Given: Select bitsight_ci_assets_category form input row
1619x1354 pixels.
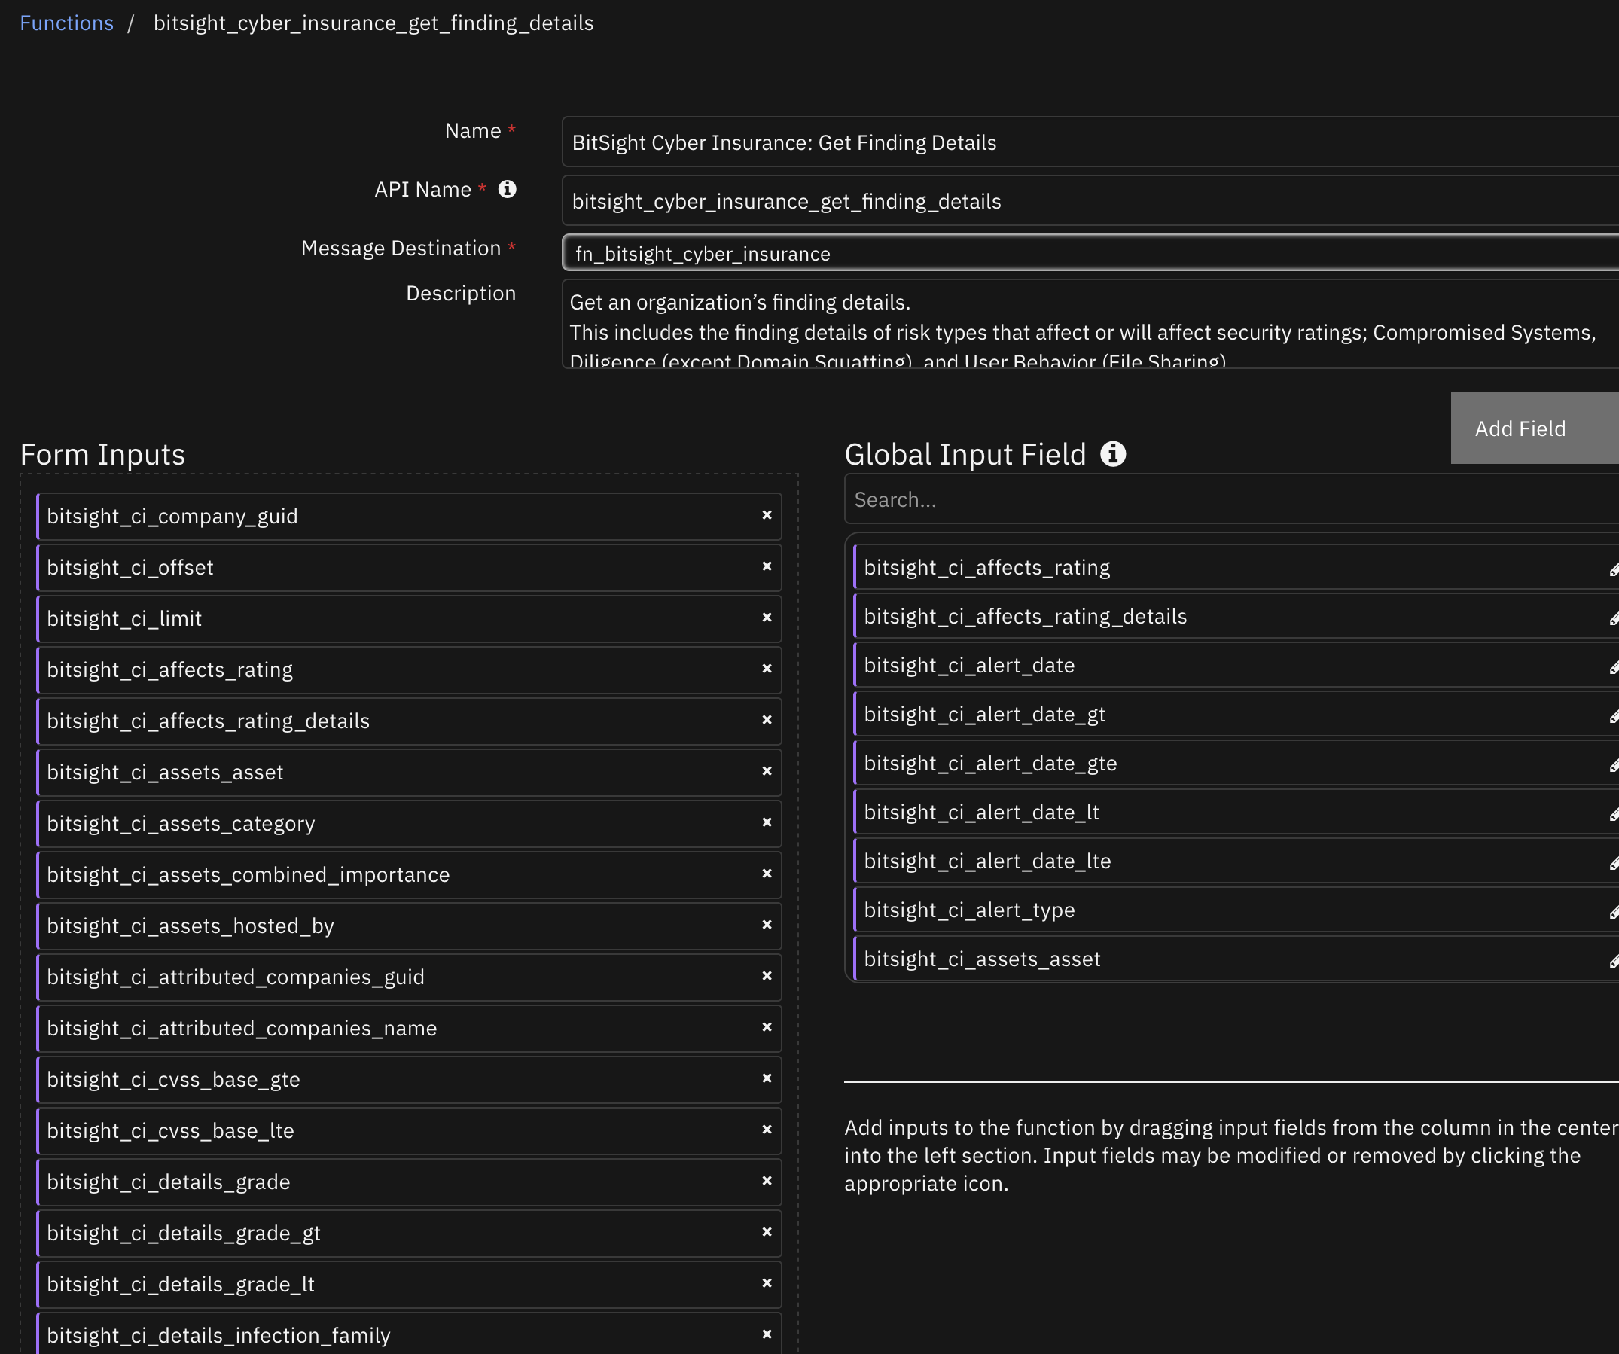Looking at the screenshot, I should (409, 824).
